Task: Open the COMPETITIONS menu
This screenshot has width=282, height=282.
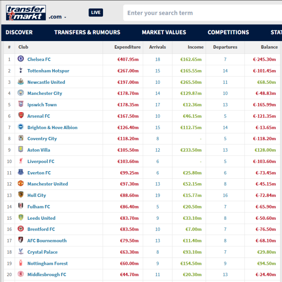Action: pyautogui.click(x=228, y=33)
